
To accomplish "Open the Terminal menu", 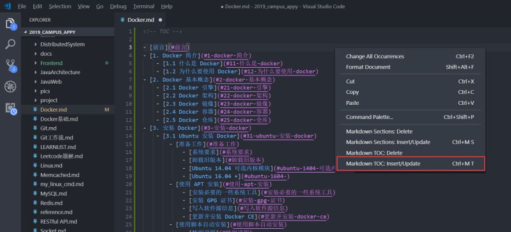I will tap(144, 6).
